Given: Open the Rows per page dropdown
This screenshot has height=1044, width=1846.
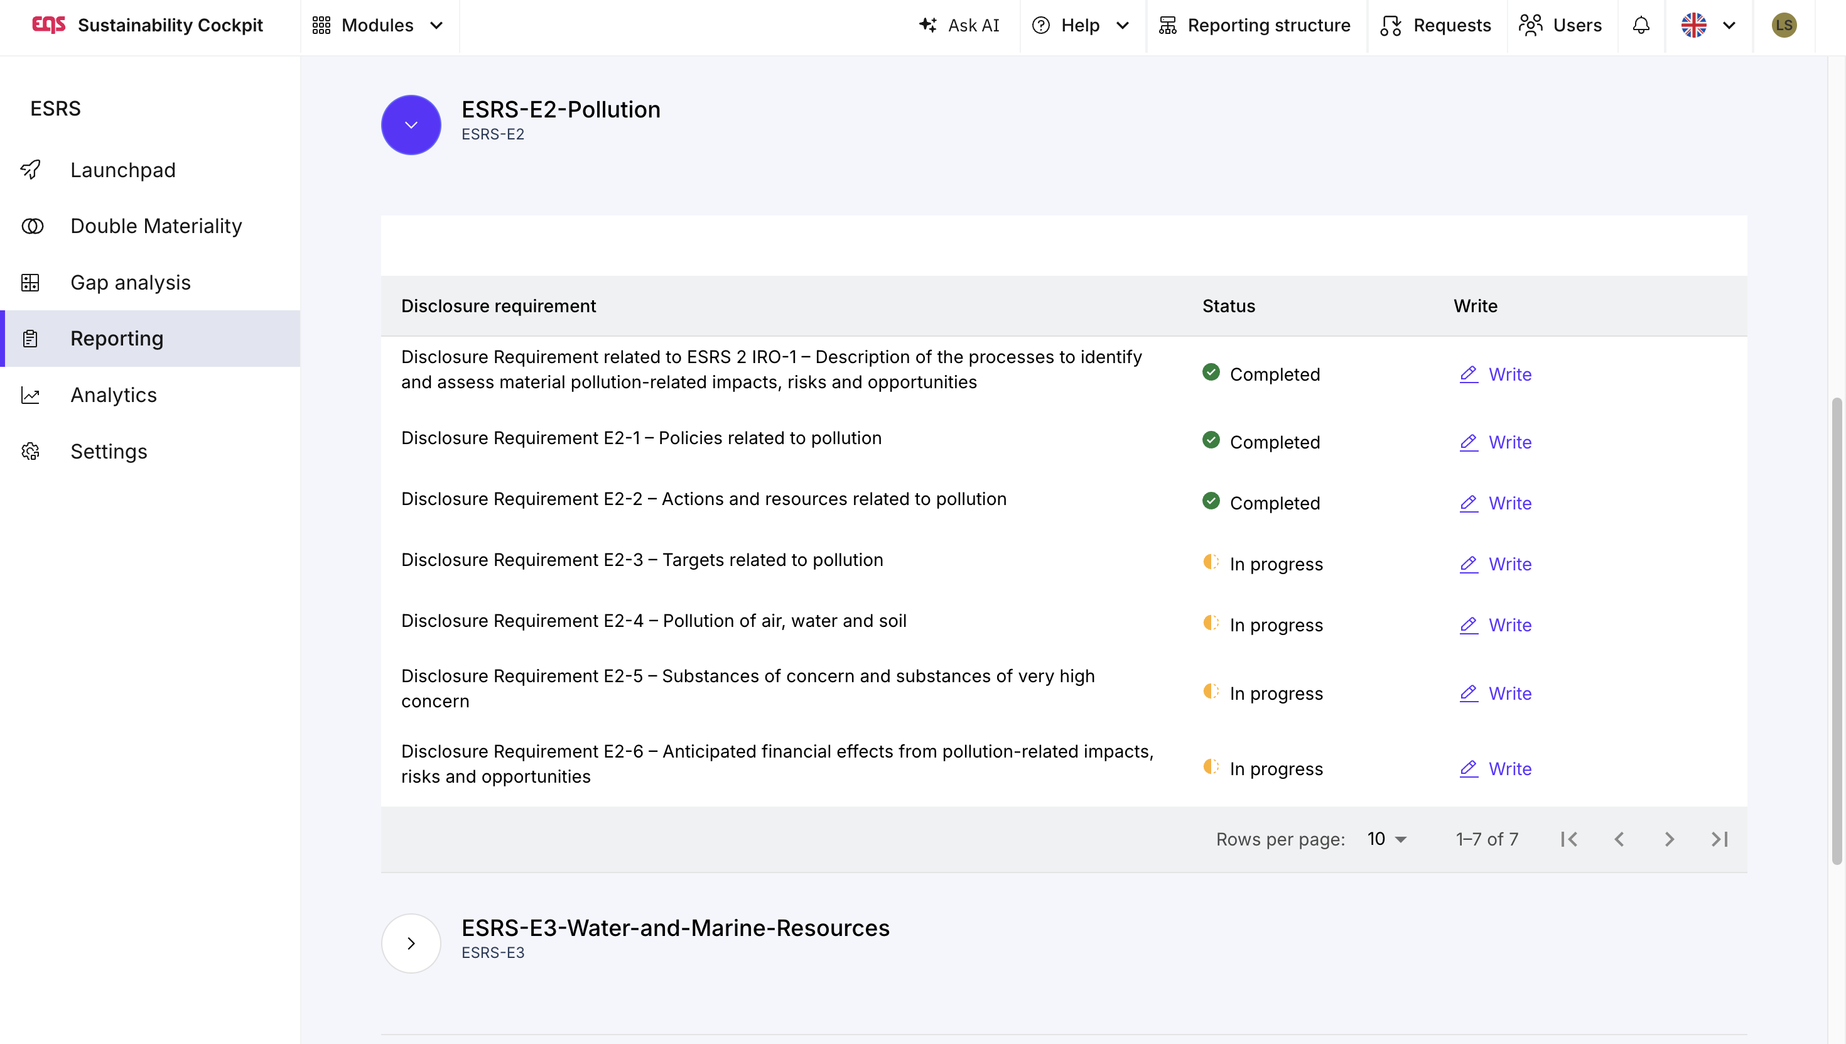Looking at the screenshot, I should pos(1388,839).
